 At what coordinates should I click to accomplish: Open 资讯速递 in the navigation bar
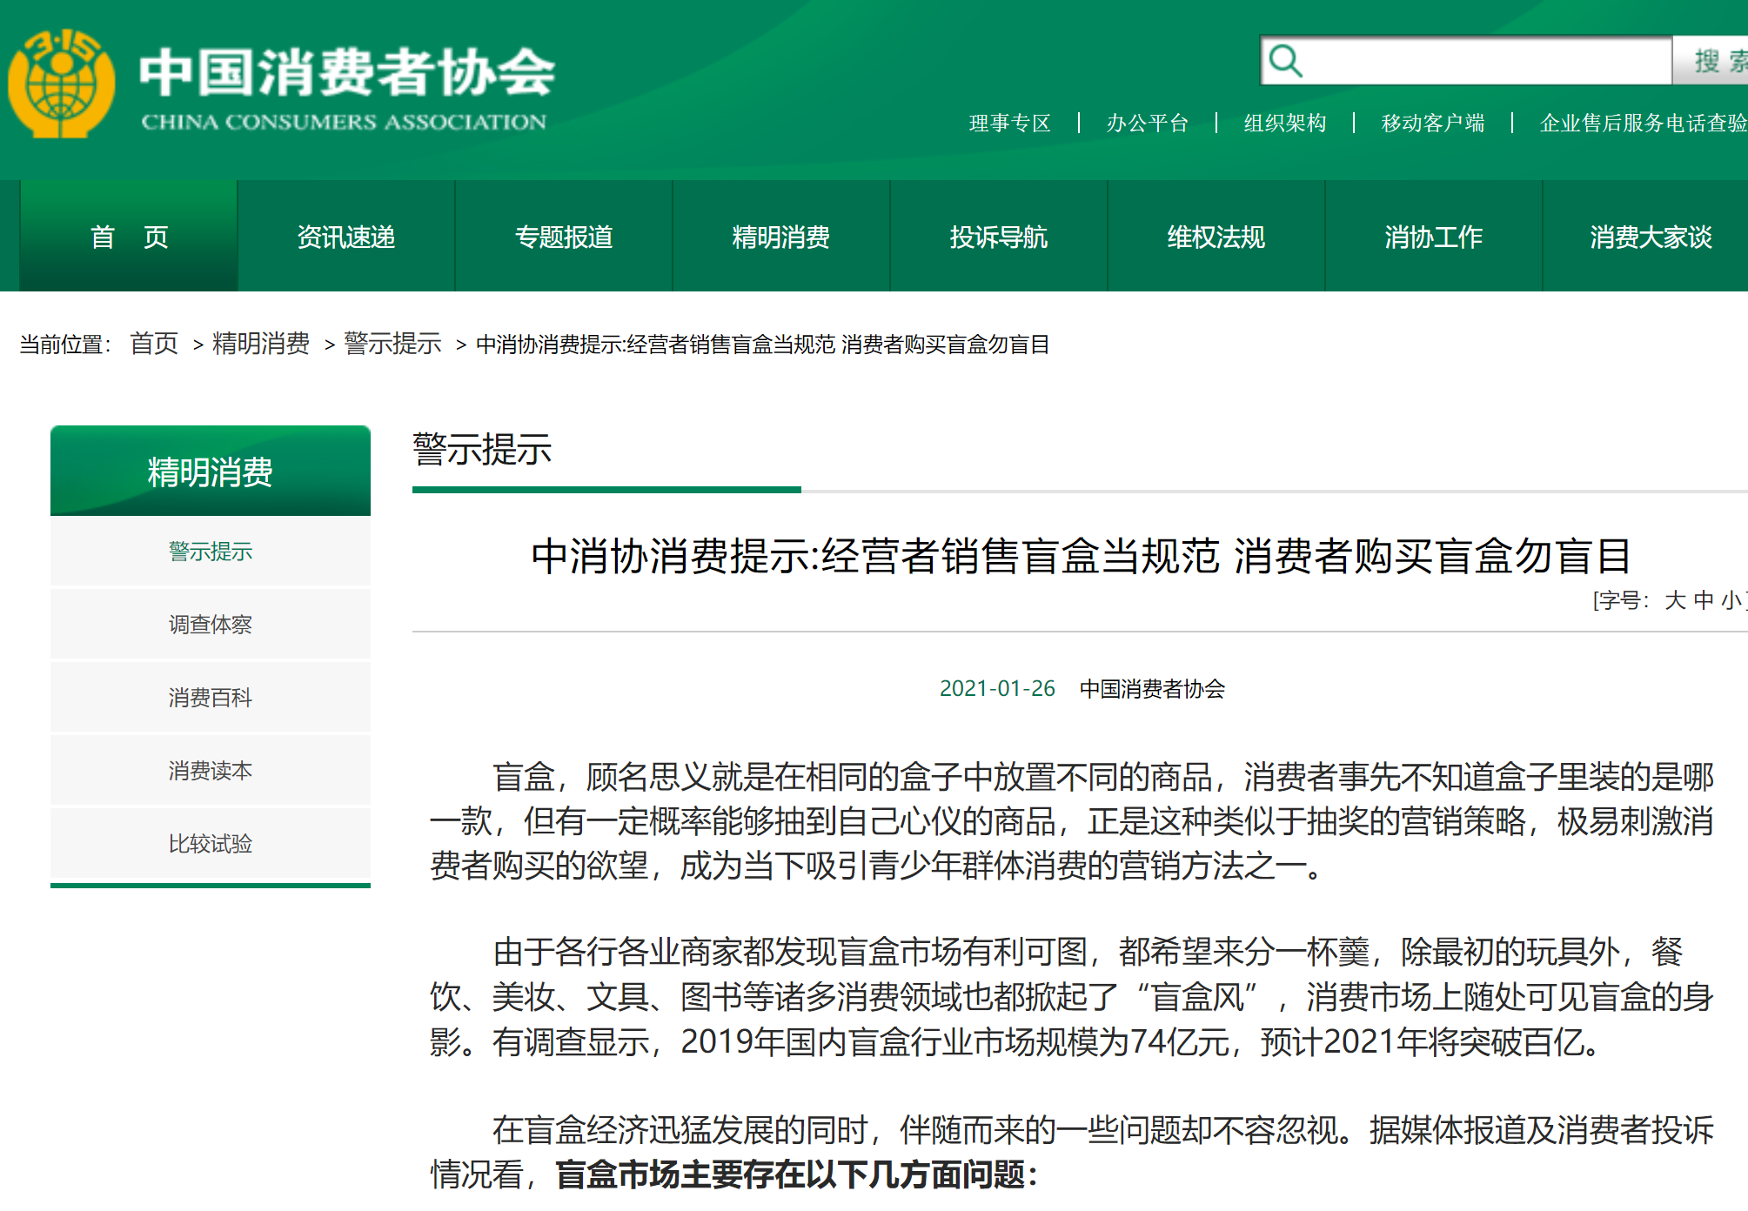pyautogui.click(x=346, y=237)
